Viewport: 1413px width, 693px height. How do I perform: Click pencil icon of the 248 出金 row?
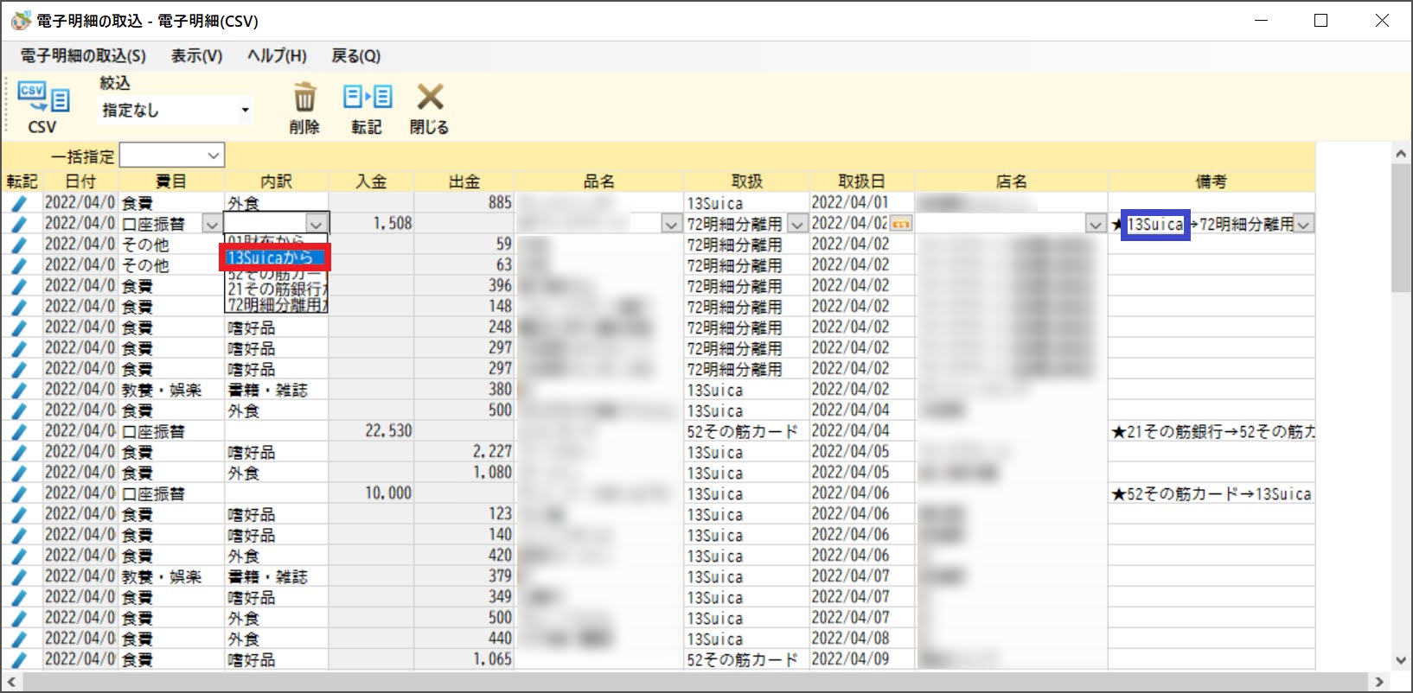[x=19, y=327]
